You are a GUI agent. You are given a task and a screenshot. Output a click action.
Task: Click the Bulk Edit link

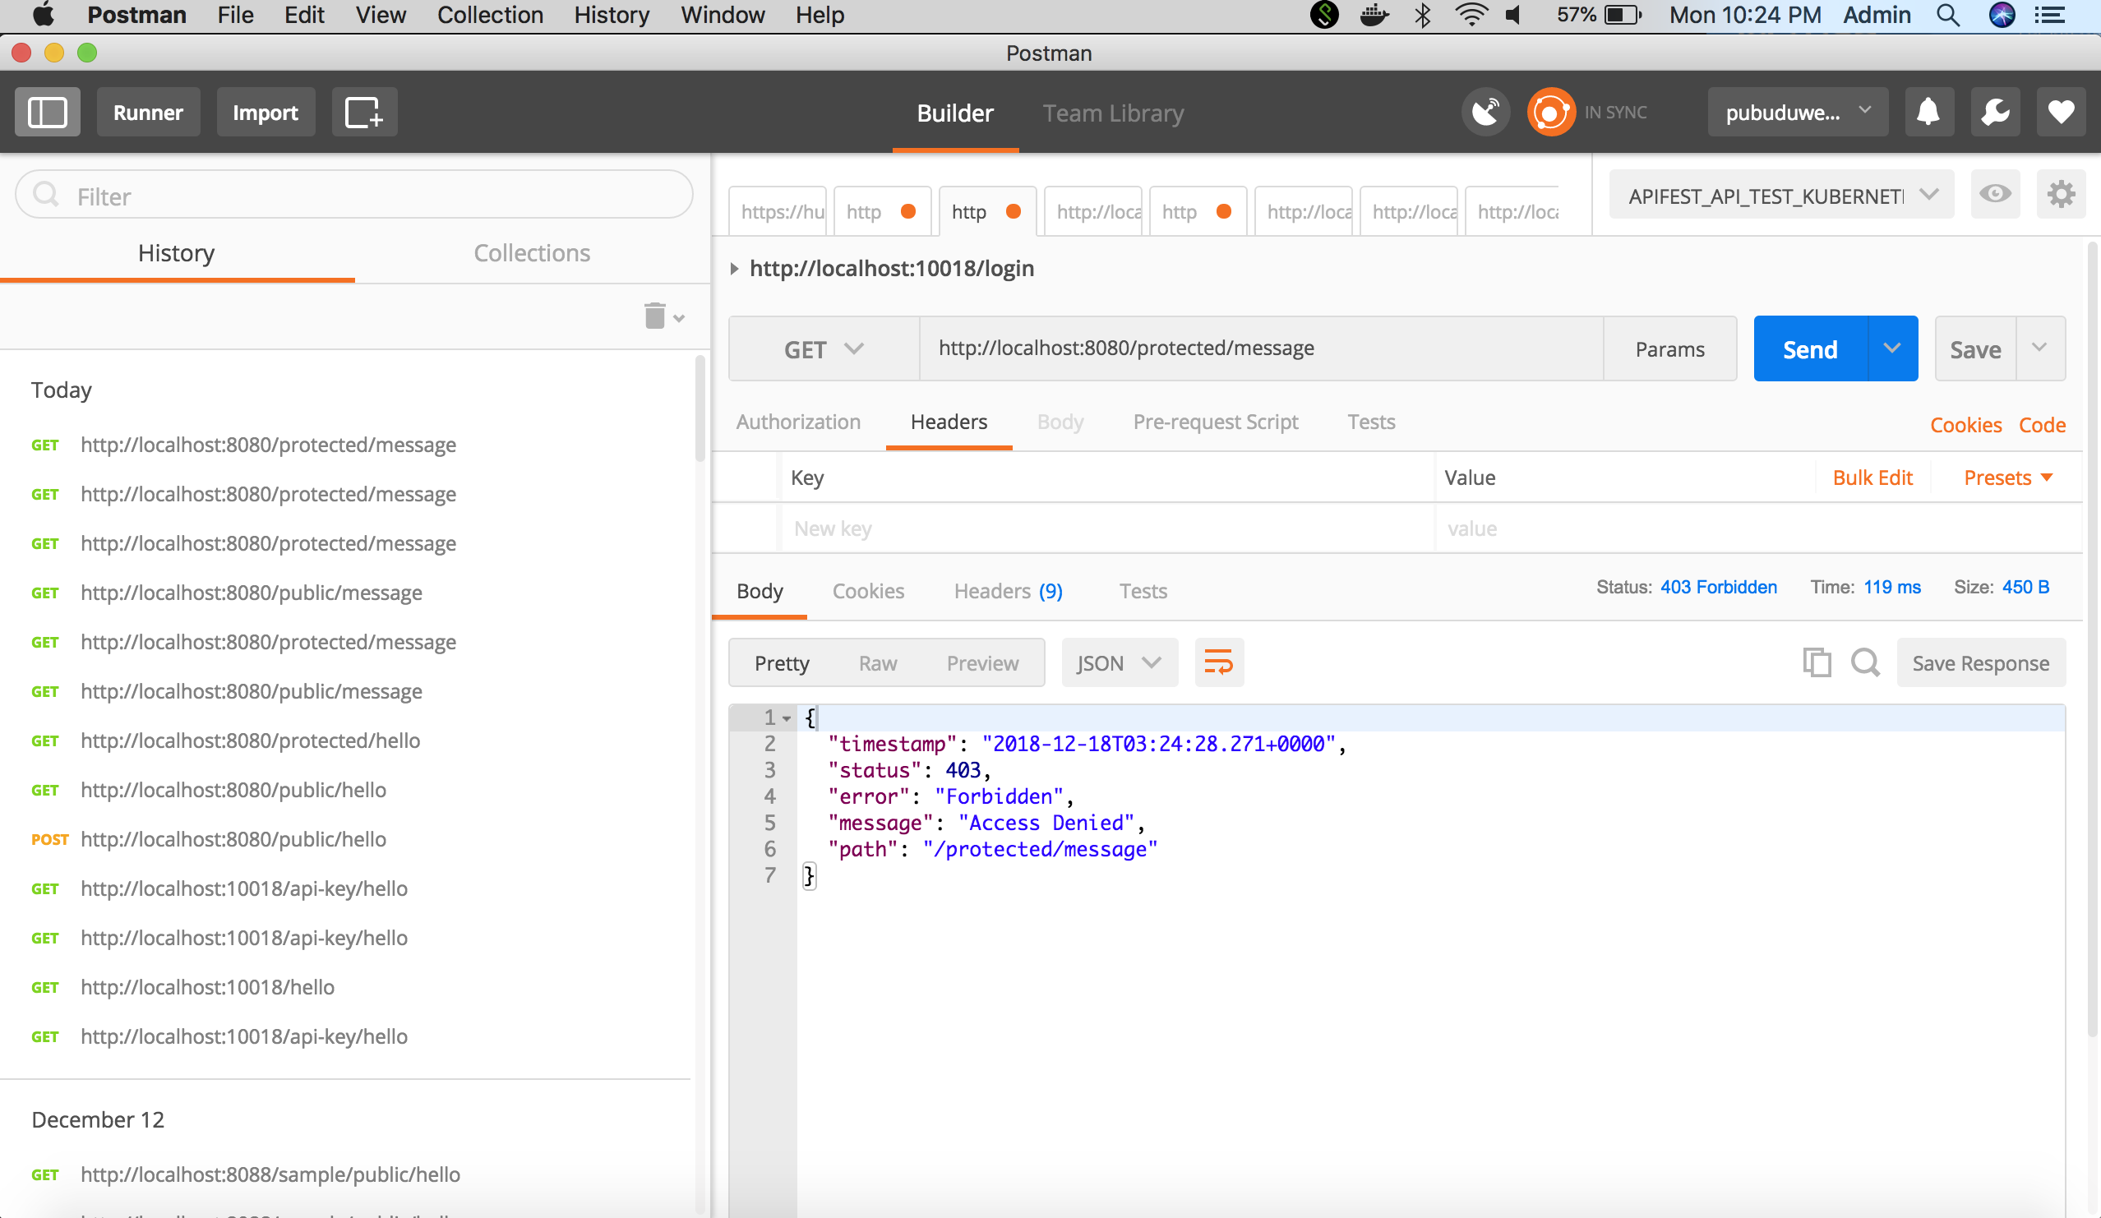(x=1872, y=478)
